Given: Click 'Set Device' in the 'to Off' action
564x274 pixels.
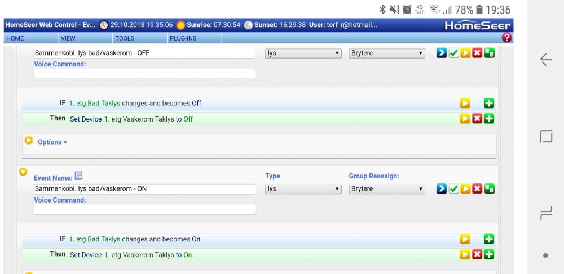Looking at the screenshot, I should [x=86, y=119].
